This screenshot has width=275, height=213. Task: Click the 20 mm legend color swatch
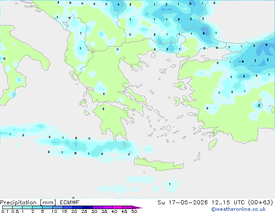pyautogui.click(x=77, y=207)
